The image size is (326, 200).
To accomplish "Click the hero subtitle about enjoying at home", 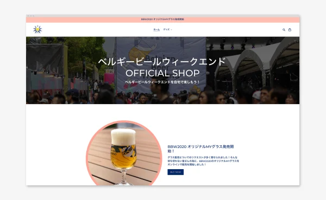I will 162,82.
